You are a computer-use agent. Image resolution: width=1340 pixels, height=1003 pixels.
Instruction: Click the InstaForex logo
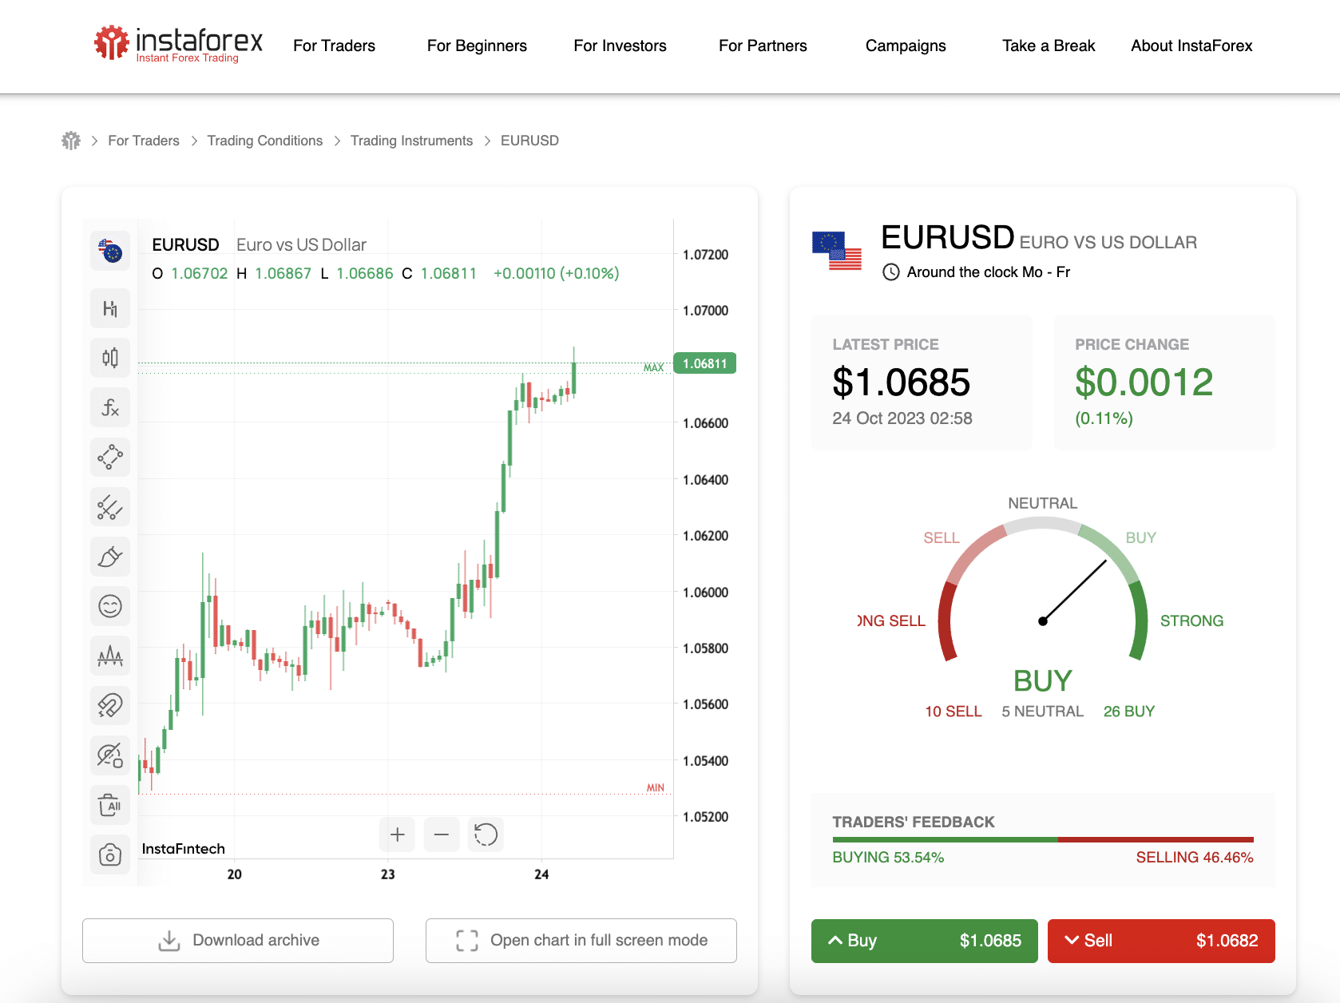coord(178,43)
